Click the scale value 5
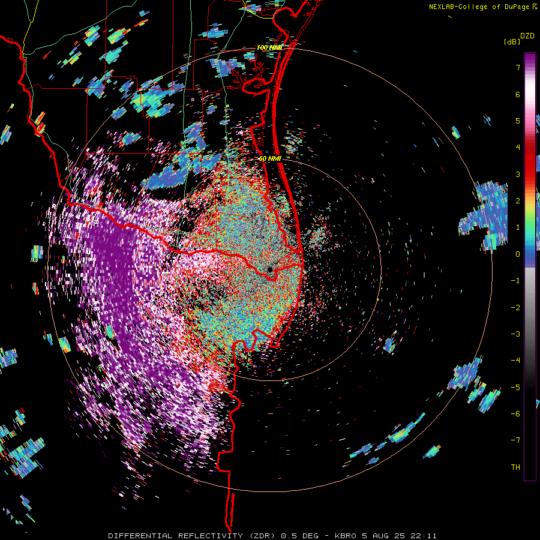Image resolution: width=540 pixels, height=540 pixels. pos(518,121)
